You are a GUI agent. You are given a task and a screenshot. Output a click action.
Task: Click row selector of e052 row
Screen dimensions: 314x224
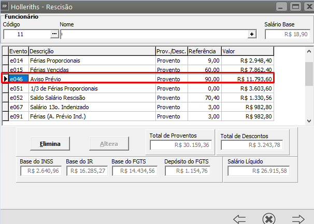(5, 98)
